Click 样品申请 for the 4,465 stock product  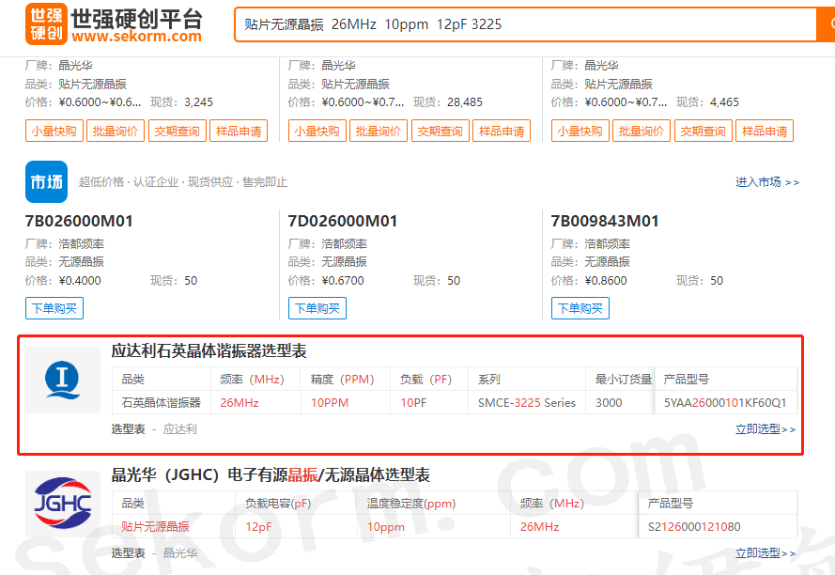[765, 132]
